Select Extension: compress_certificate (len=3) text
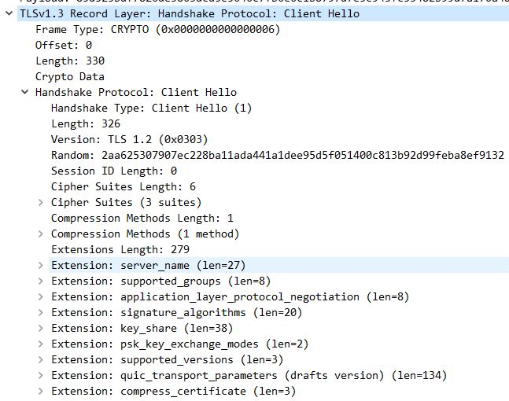This screenshot has height=401, width=509. coord(173,392)
